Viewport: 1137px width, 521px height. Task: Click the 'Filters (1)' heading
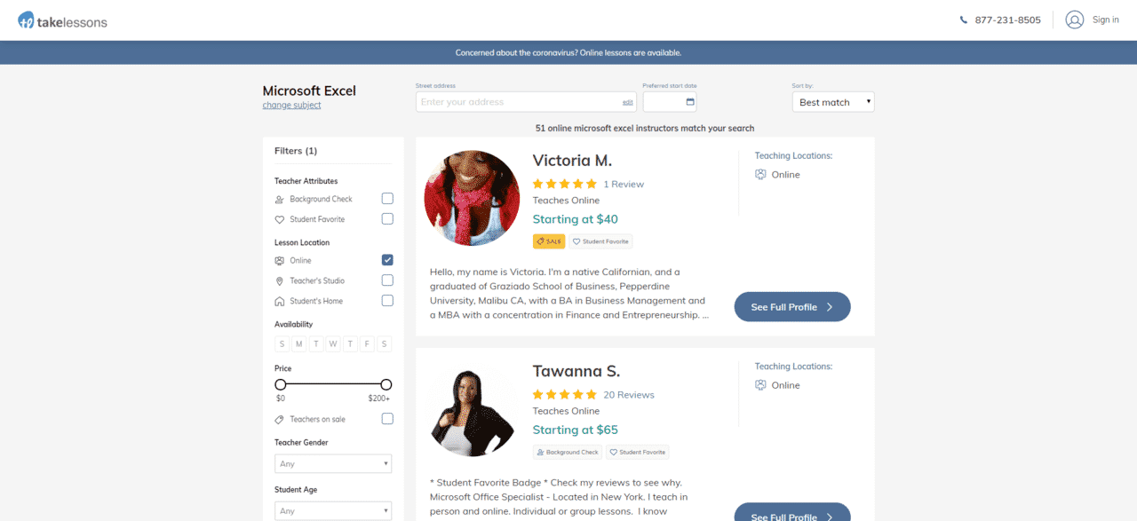coord(296,151)
